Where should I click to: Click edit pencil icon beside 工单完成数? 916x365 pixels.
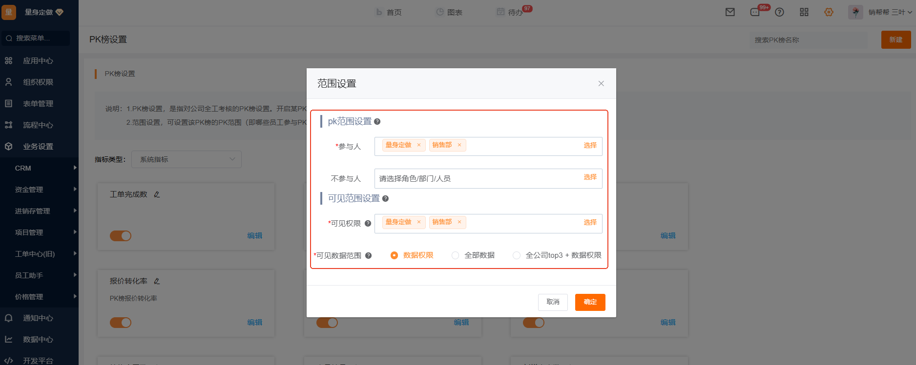157,194
